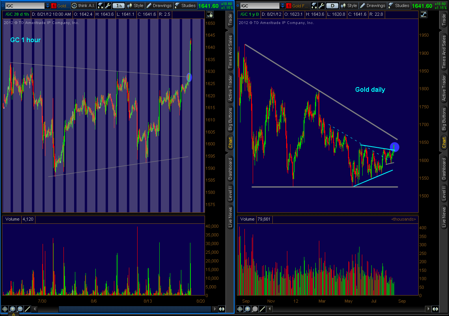
Task: Click the red alert indicator next to Gold in left chart
Action: point(54,6)
